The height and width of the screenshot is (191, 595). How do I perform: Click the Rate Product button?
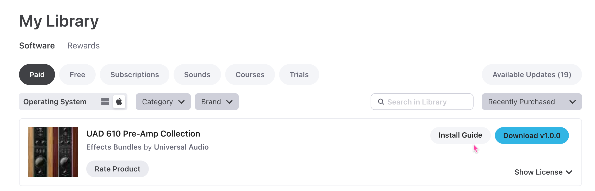pyautogui.click(x=118, y=169)
